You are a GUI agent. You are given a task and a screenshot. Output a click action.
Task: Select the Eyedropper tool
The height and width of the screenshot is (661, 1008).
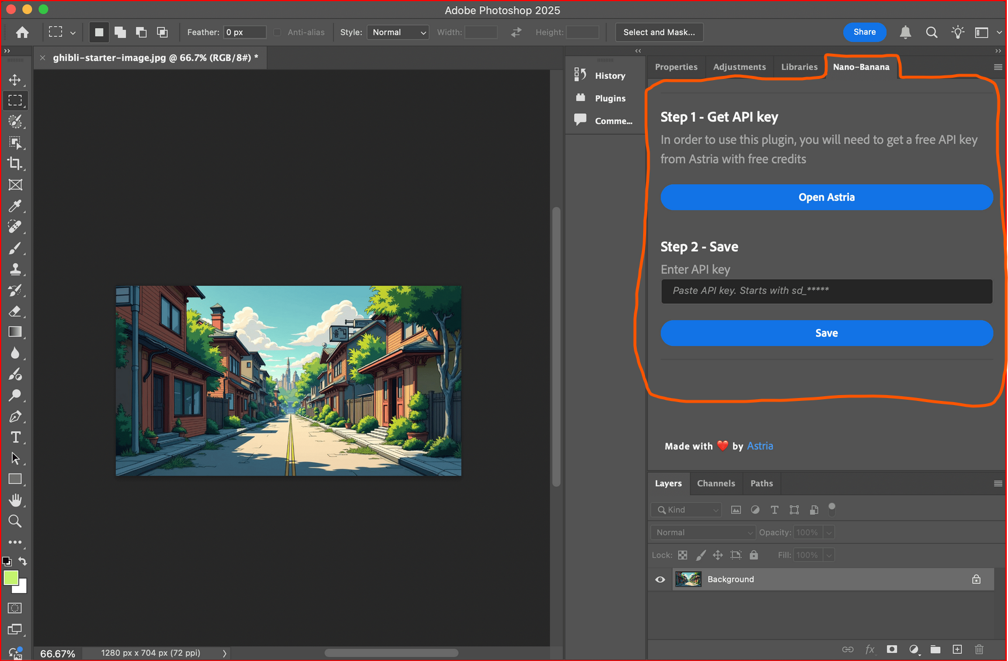[15, 206]
